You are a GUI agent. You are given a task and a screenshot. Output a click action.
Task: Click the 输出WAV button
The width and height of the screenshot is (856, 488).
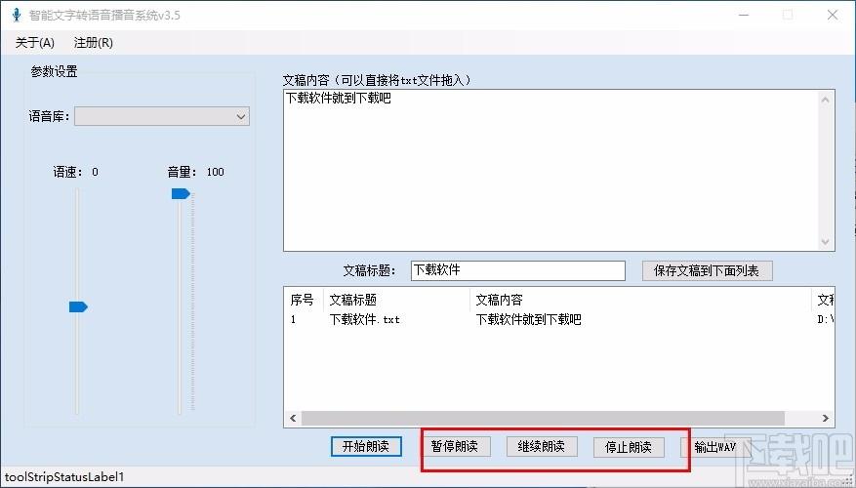[x=715, y=447]
